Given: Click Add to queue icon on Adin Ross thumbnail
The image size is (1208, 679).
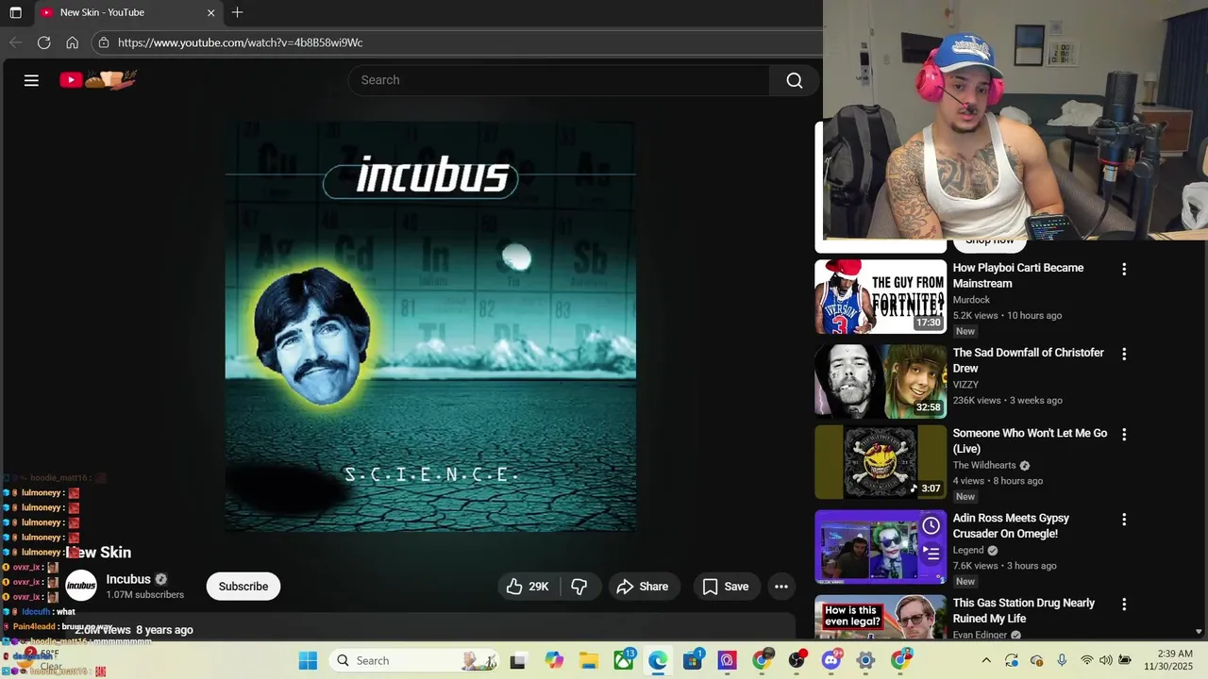Looking at the screenshot, I should [931, 553].
